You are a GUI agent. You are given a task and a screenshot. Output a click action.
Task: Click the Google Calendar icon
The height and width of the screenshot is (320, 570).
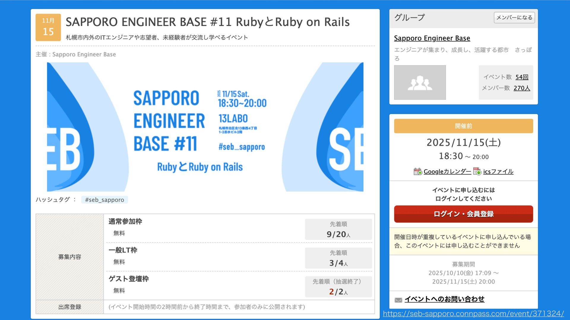pyautogui.click(x=418, y=172)
